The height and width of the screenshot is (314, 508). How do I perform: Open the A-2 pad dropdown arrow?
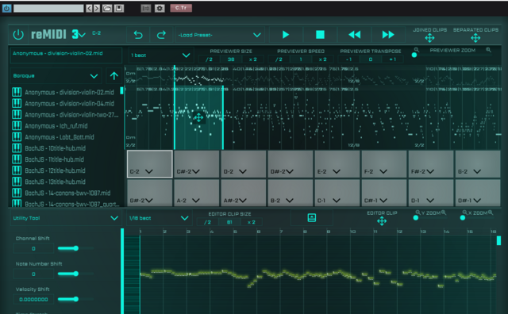pos(196,201)
